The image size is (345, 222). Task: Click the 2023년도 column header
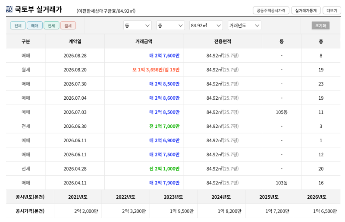173,197
